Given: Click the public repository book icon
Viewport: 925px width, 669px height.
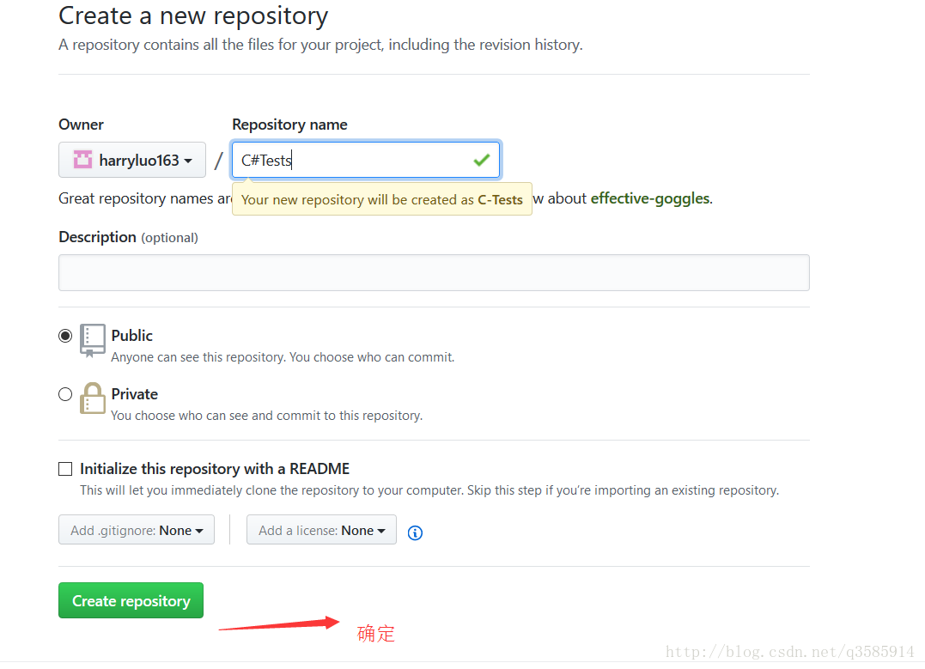Looking at the screenshot, I should (93, 340).
